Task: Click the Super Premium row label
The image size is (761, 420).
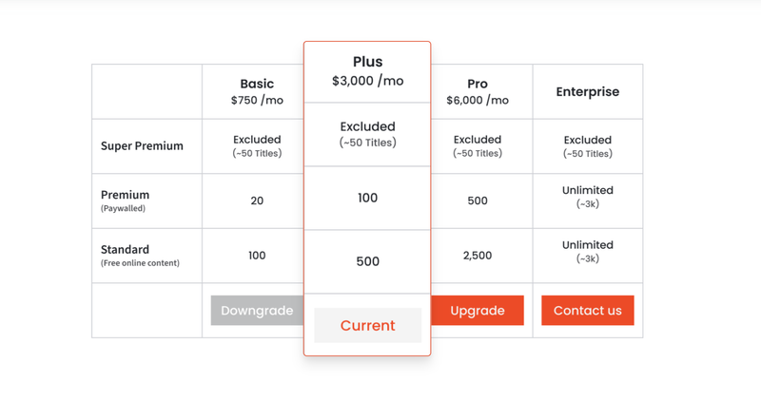Action: coord(142,146)
